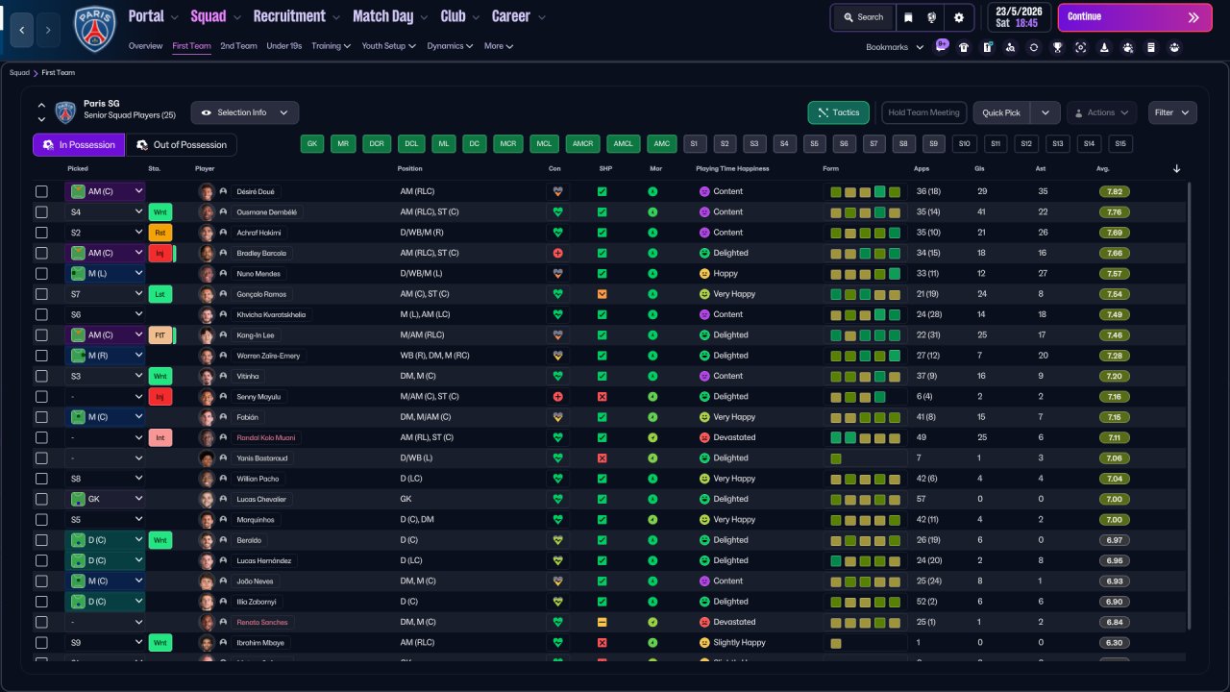Open the Recruitment menu
Viewport: 1230px width, 692px height.
(x=296, y=16)
